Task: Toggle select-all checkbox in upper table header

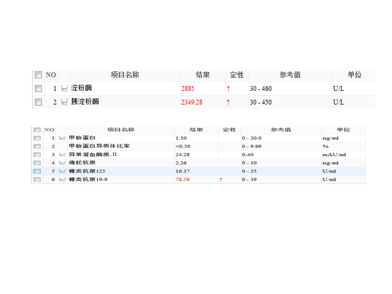Action: click(38, 75)
